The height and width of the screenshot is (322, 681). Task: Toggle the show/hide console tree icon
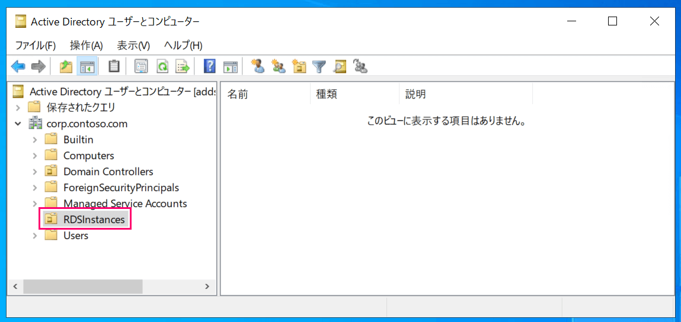point(87,66)
